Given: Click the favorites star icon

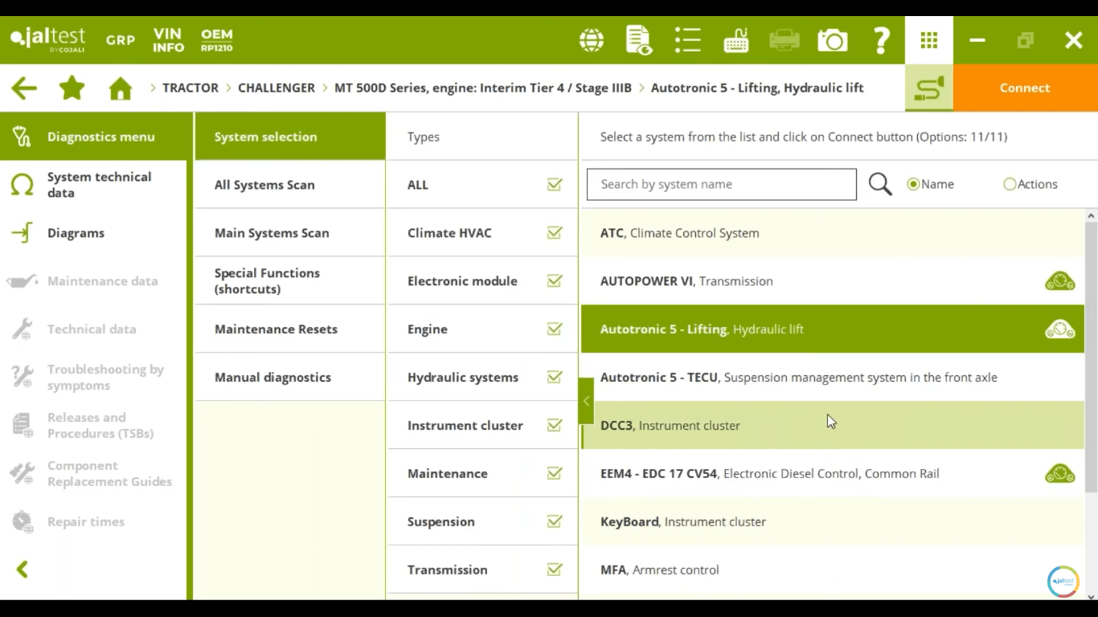Looking at the screenshot, I should point(72,88).
